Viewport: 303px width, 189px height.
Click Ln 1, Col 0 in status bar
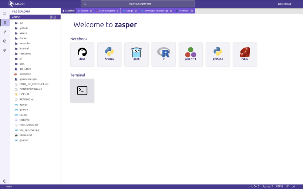[253, 186]
